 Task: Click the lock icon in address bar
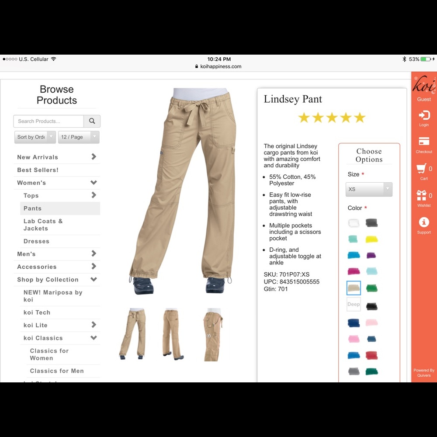click(x=197, y=66)
